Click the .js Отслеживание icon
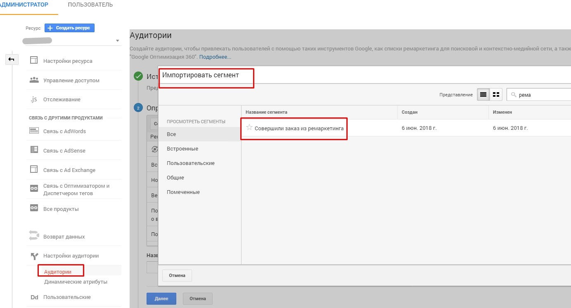The width and height of the screenshot is (571, 308). (x=34, y=99)
